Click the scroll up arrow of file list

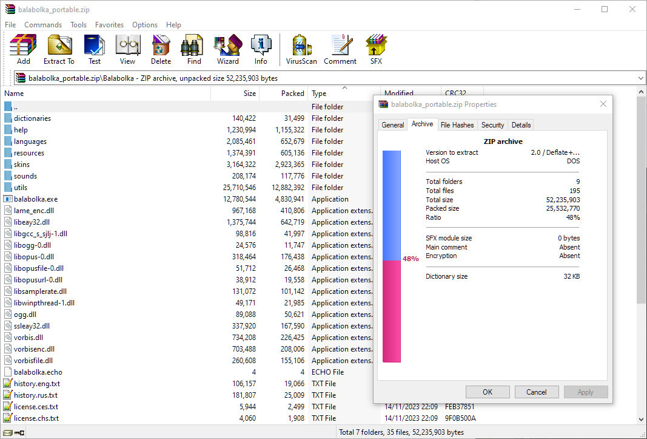[641, 92]
